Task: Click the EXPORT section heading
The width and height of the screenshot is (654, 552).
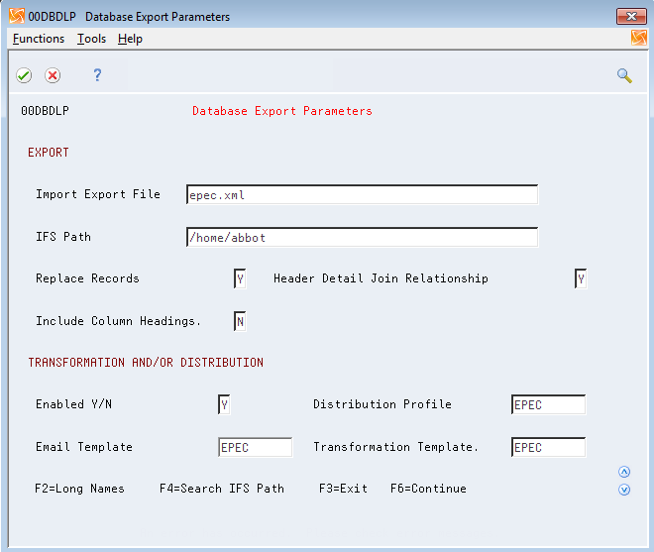Action: (49, 153)
